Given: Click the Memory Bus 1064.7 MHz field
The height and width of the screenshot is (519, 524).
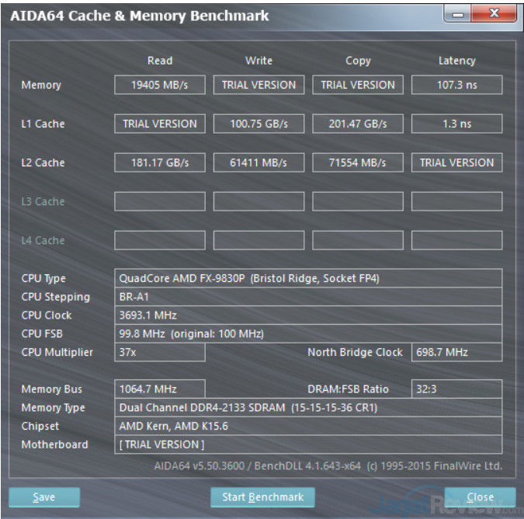Looking at the screenshot, I should pyautogui.click(x=160, y=389).
